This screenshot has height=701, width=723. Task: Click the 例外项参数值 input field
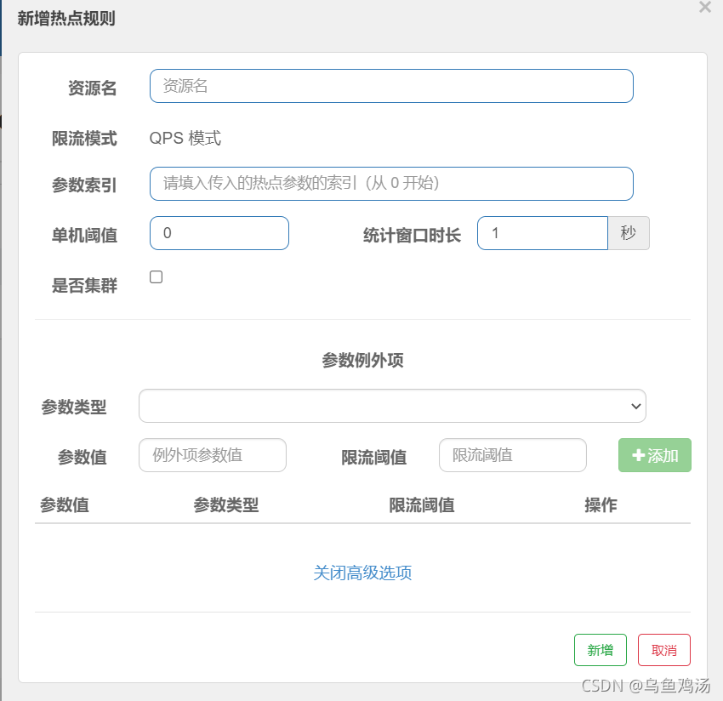click(x=213, y=455)
